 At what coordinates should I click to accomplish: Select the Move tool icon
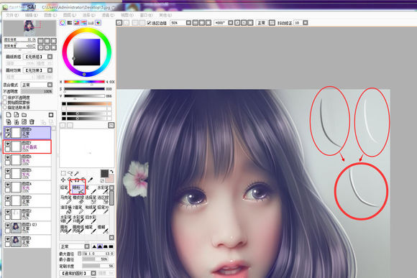point(63,180)
